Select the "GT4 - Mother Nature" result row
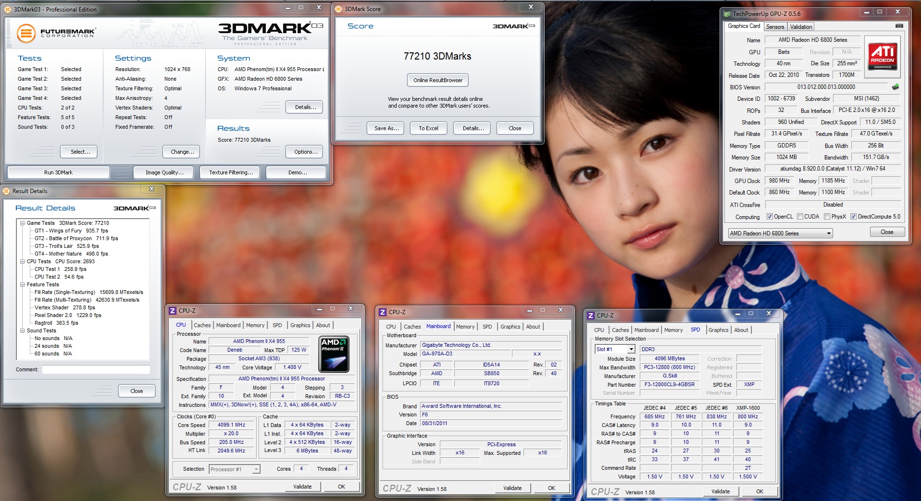The image size is (921, 501). 71,254
